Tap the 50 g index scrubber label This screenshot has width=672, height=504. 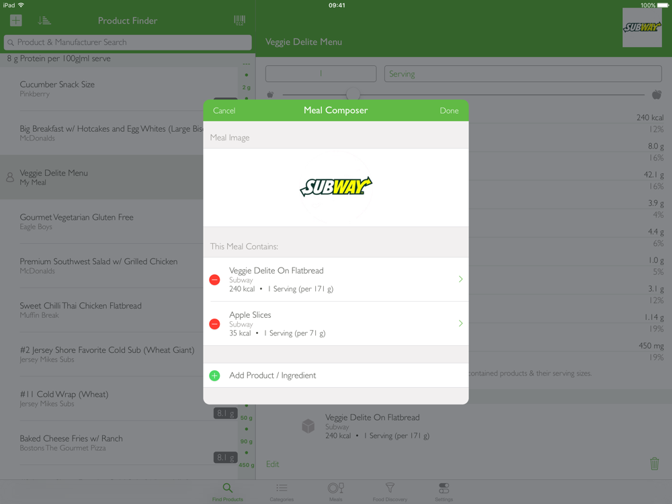coord(247,418)
